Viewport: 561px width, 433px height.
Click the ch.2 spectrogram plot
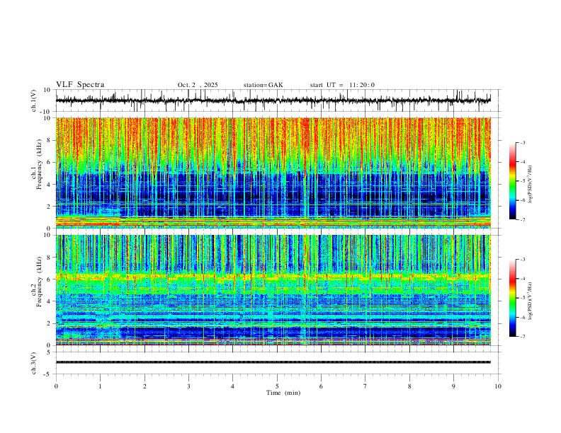[273, 290]
